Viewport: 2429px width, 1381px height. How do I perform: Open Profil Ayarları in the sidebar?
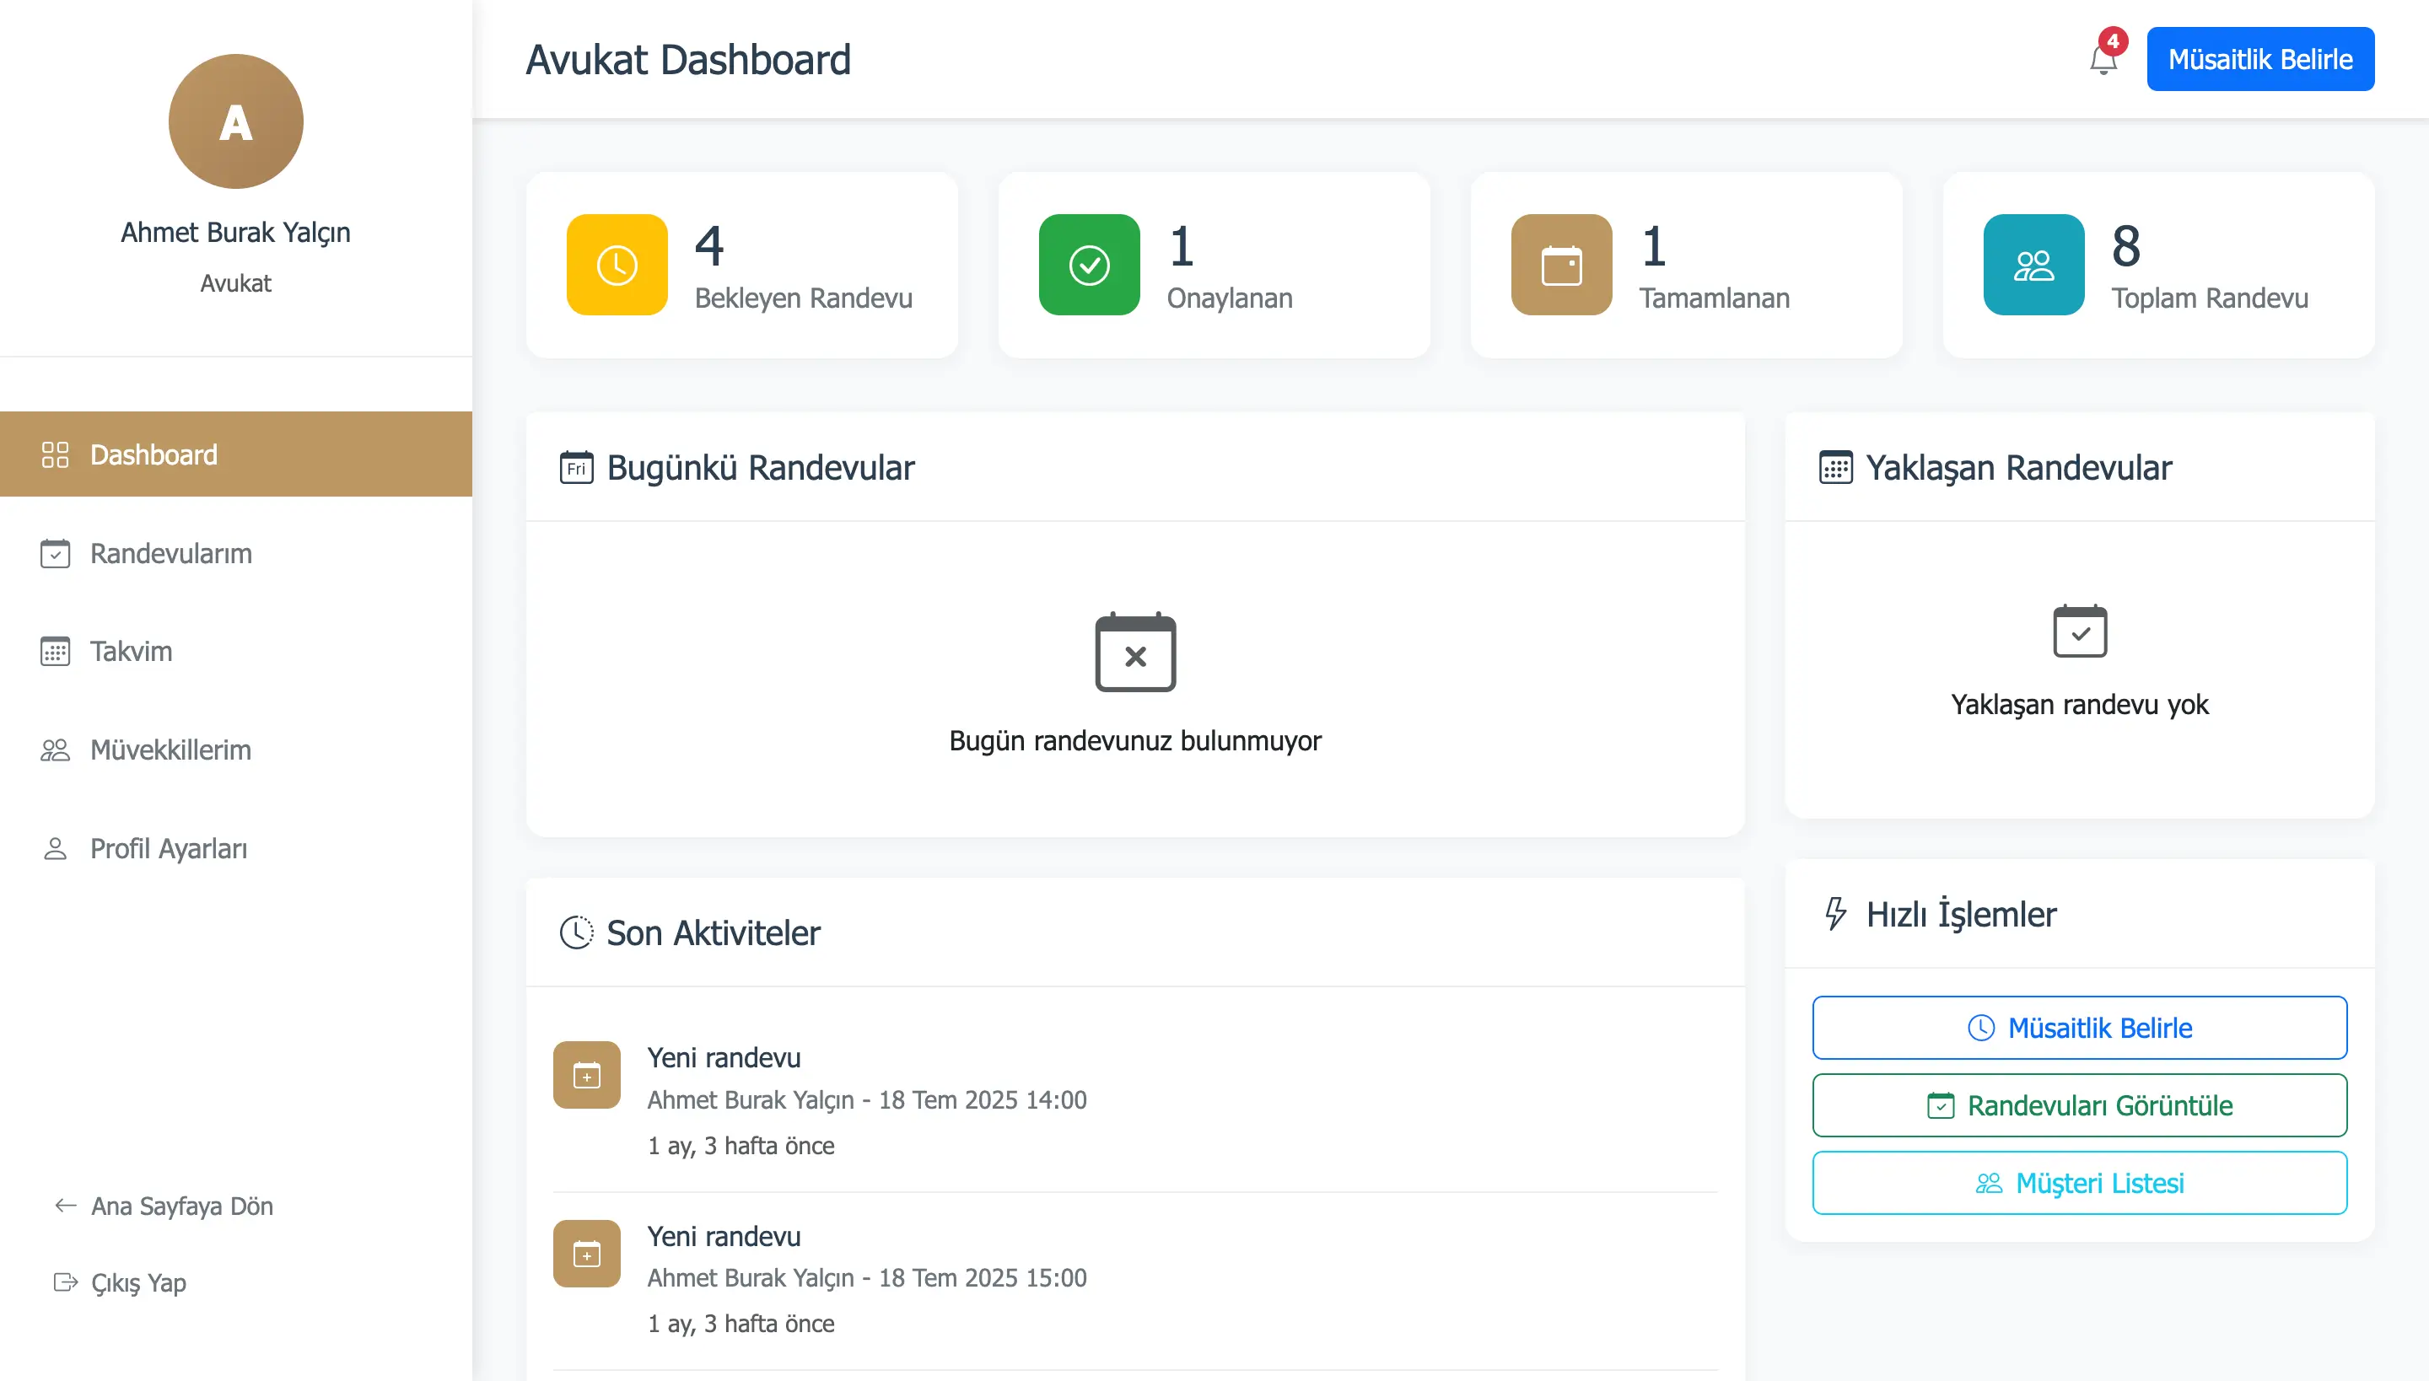coord(168,848)
